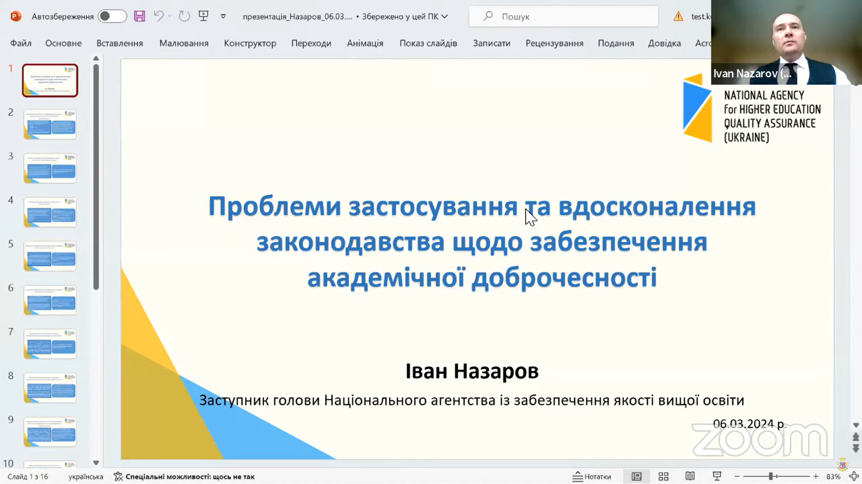
Task: Toggle the Автозбереження switch
Action: tap(112, 17)
